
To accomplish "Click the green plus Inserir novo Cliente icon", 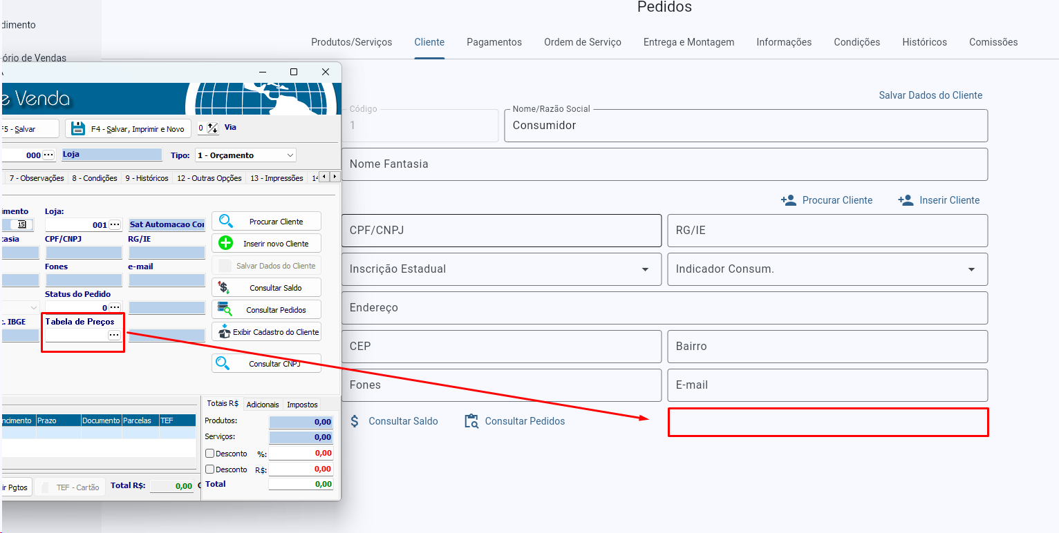I will click(225, 243).
